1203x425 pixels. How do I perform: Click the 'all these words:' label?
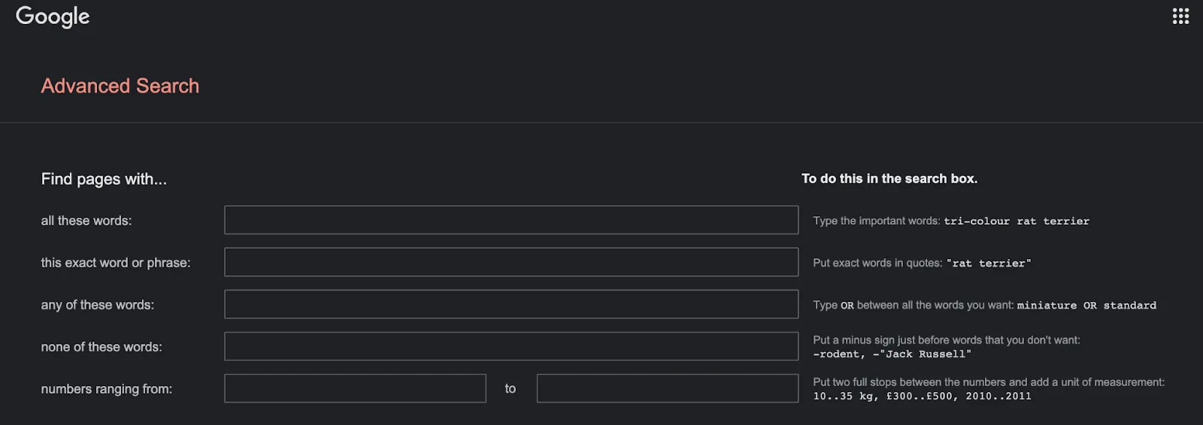pos(86,221)
